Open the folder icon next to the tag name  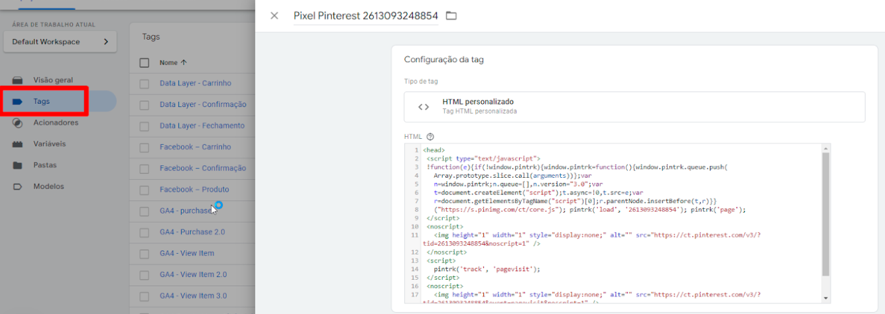[x=451, y=16]
